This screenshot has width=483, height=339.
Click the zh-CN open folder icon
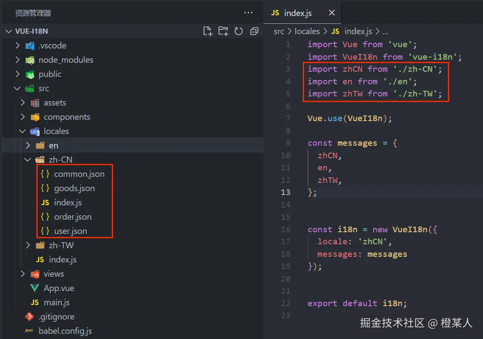point(40,160)
